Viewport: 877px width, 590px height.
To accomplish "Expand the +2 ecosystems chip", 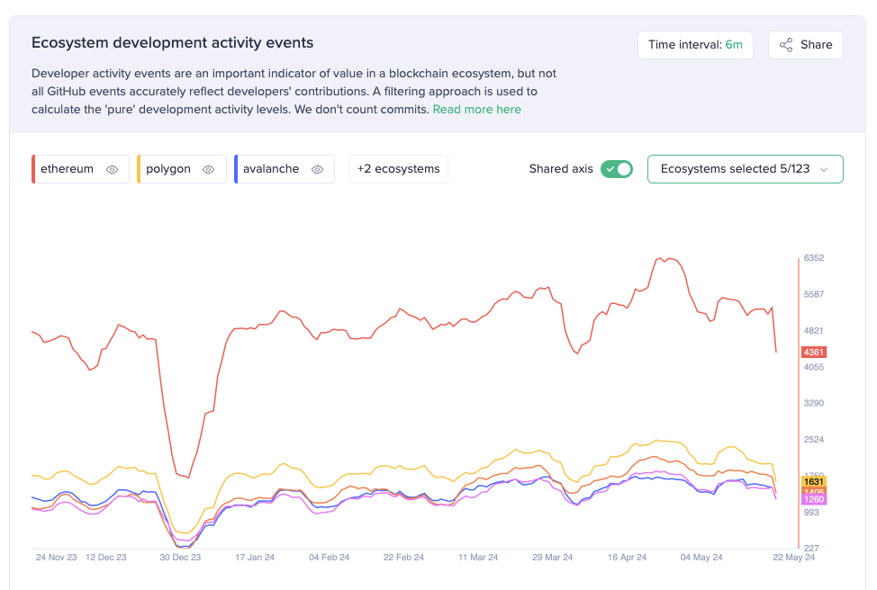I will click(398, 169).
